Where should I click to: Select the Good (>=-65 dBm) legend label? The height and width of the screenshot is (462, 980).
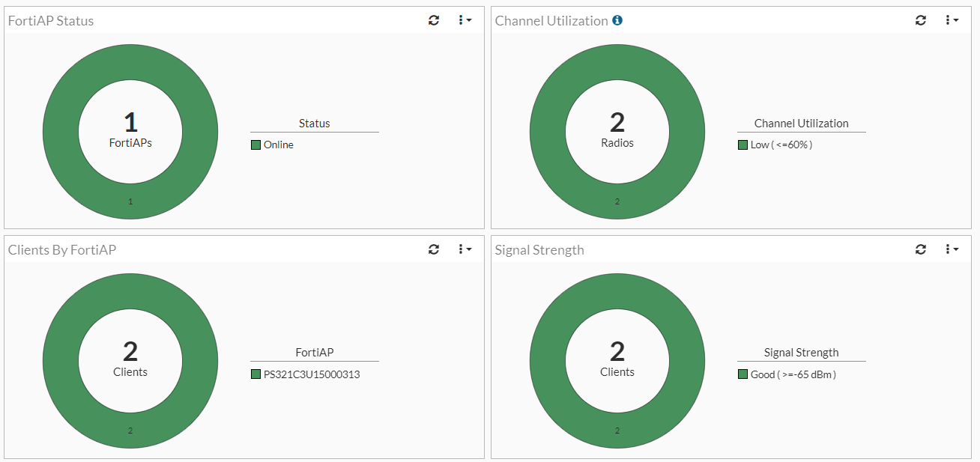793,374
